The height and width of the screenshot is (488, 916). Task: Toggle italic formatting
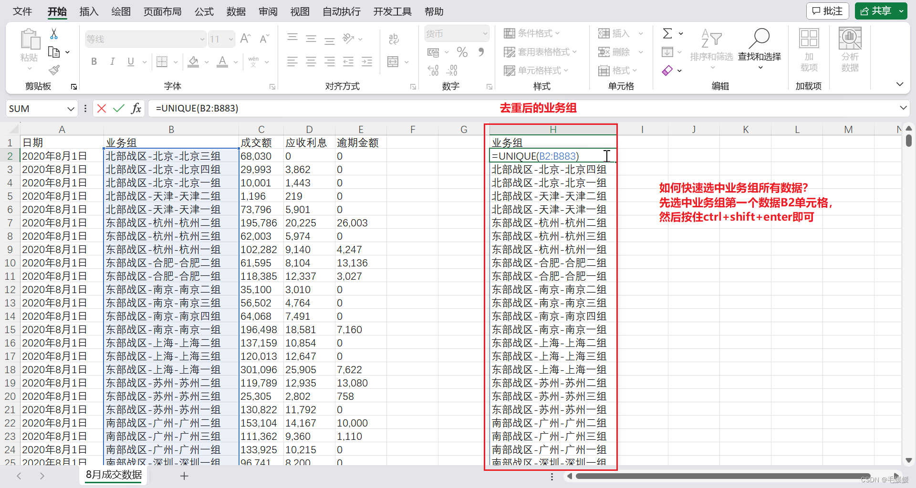pos(112,61)
